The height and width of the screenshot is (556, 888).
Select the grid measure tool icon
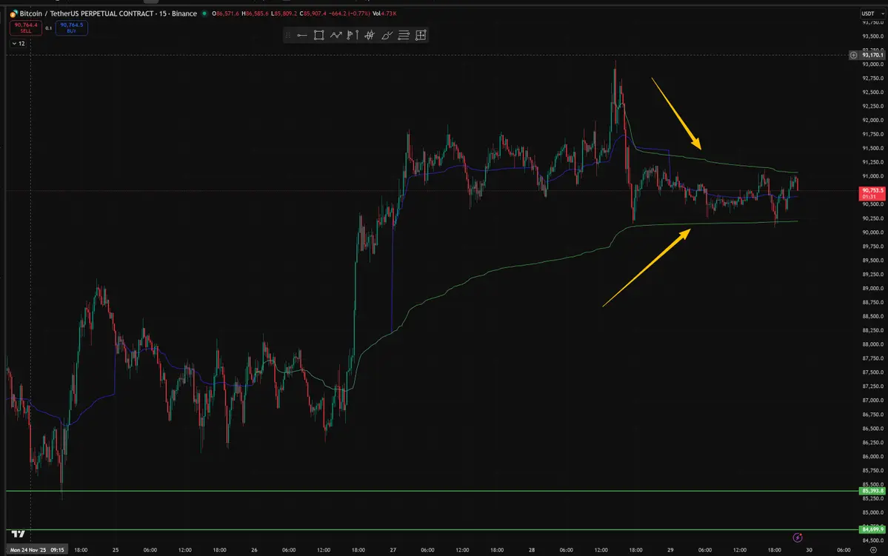421,35
